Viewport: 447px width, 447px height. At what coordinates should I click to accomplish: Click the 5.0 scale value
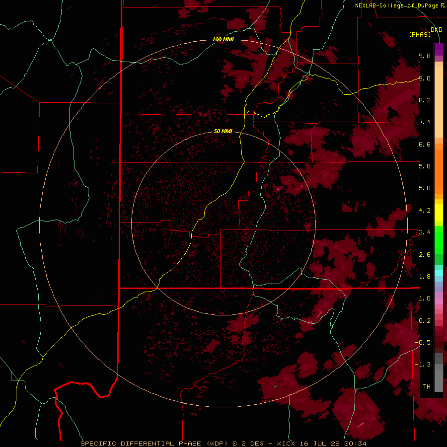point(425,188)
